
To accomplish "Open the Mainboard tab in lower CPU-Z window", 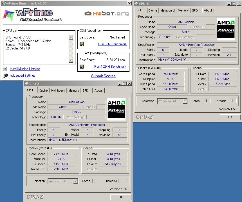I will pos(58,90).
